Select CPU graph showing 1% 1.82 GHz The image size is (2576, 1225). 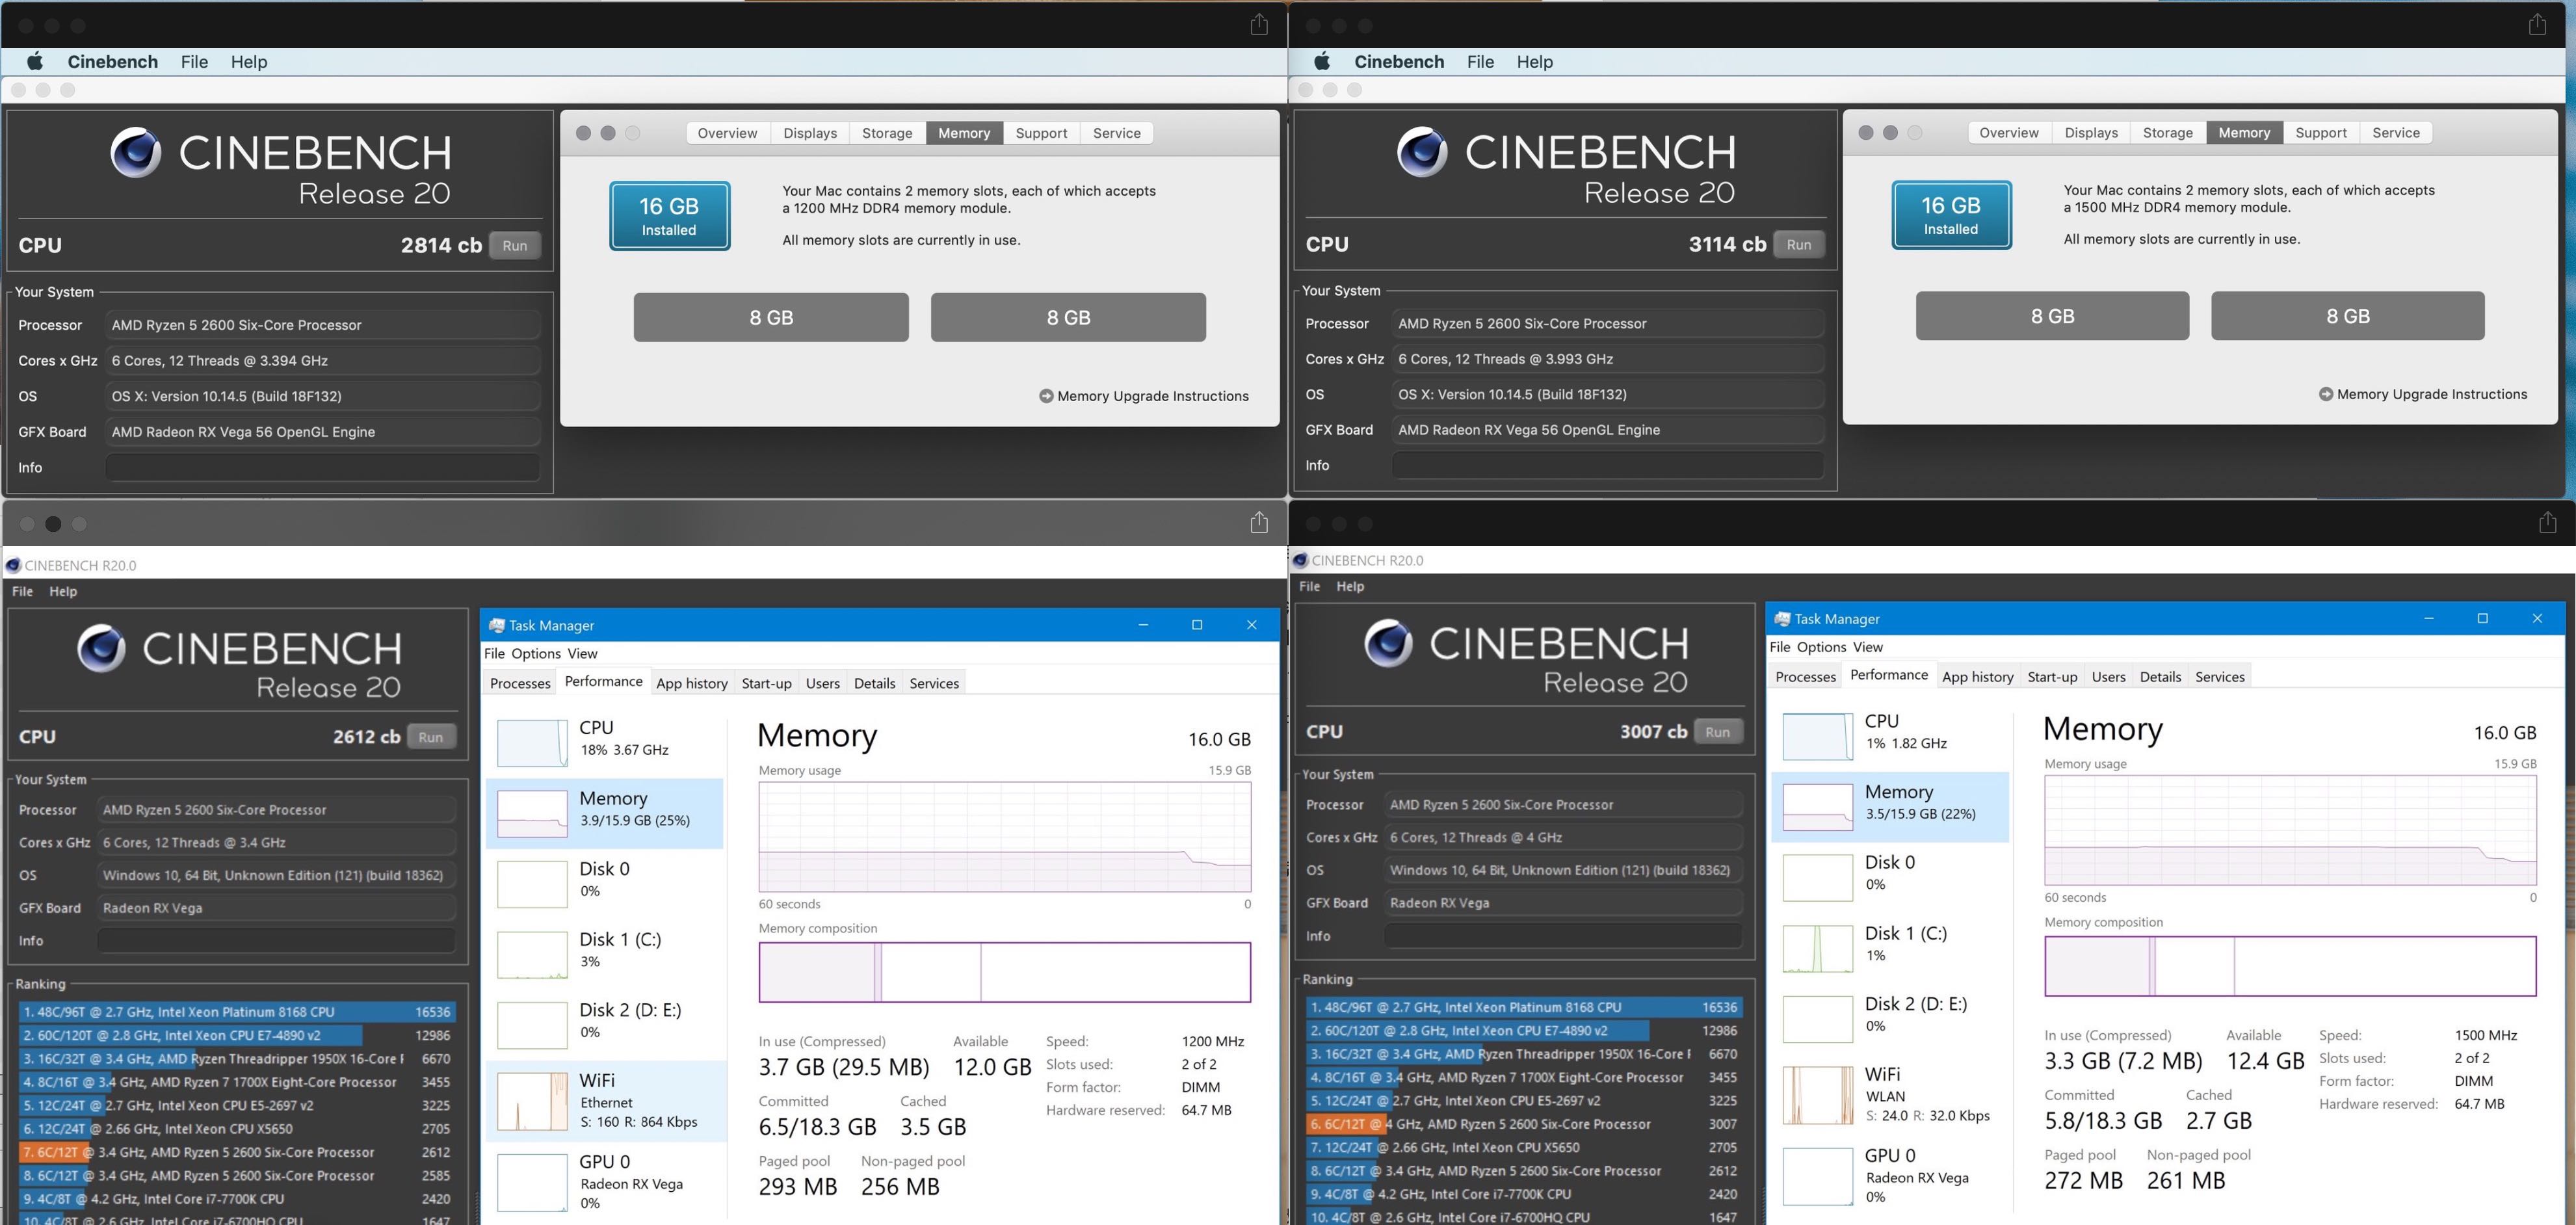(x=1817, y=735)
